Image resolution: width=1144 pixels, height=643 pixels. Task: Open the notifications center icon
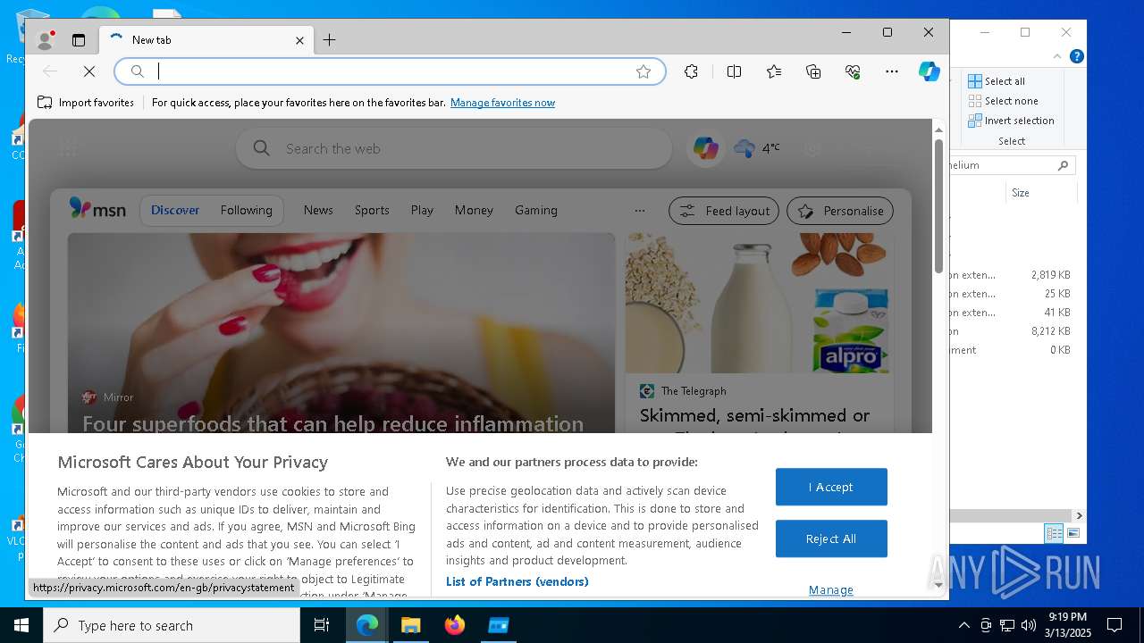(x=1115, y=625)
